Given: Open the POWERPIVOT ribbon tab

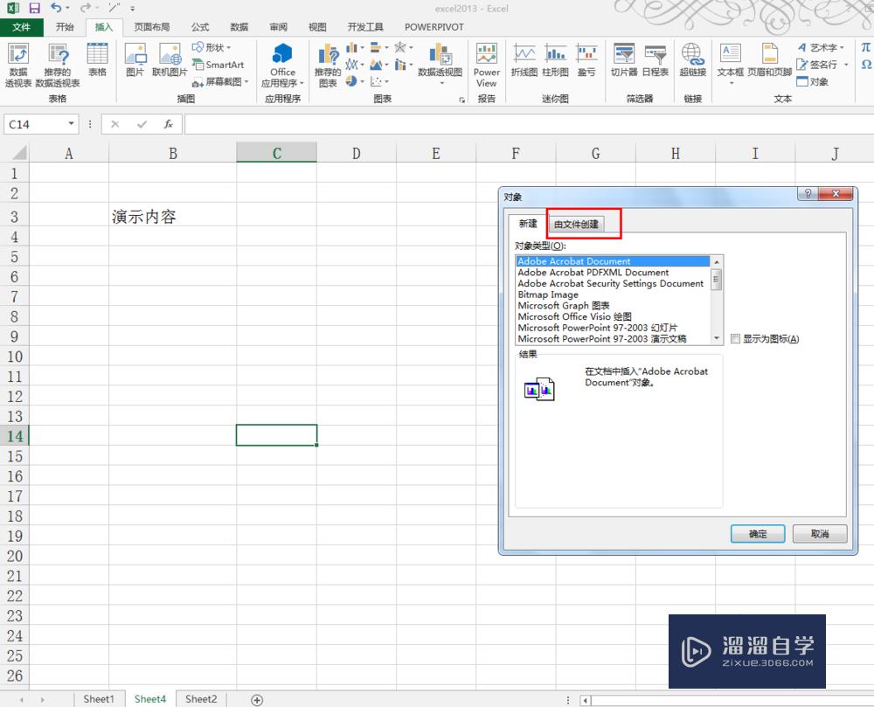Looking at the screenshot, I should [x=434, y=27].
